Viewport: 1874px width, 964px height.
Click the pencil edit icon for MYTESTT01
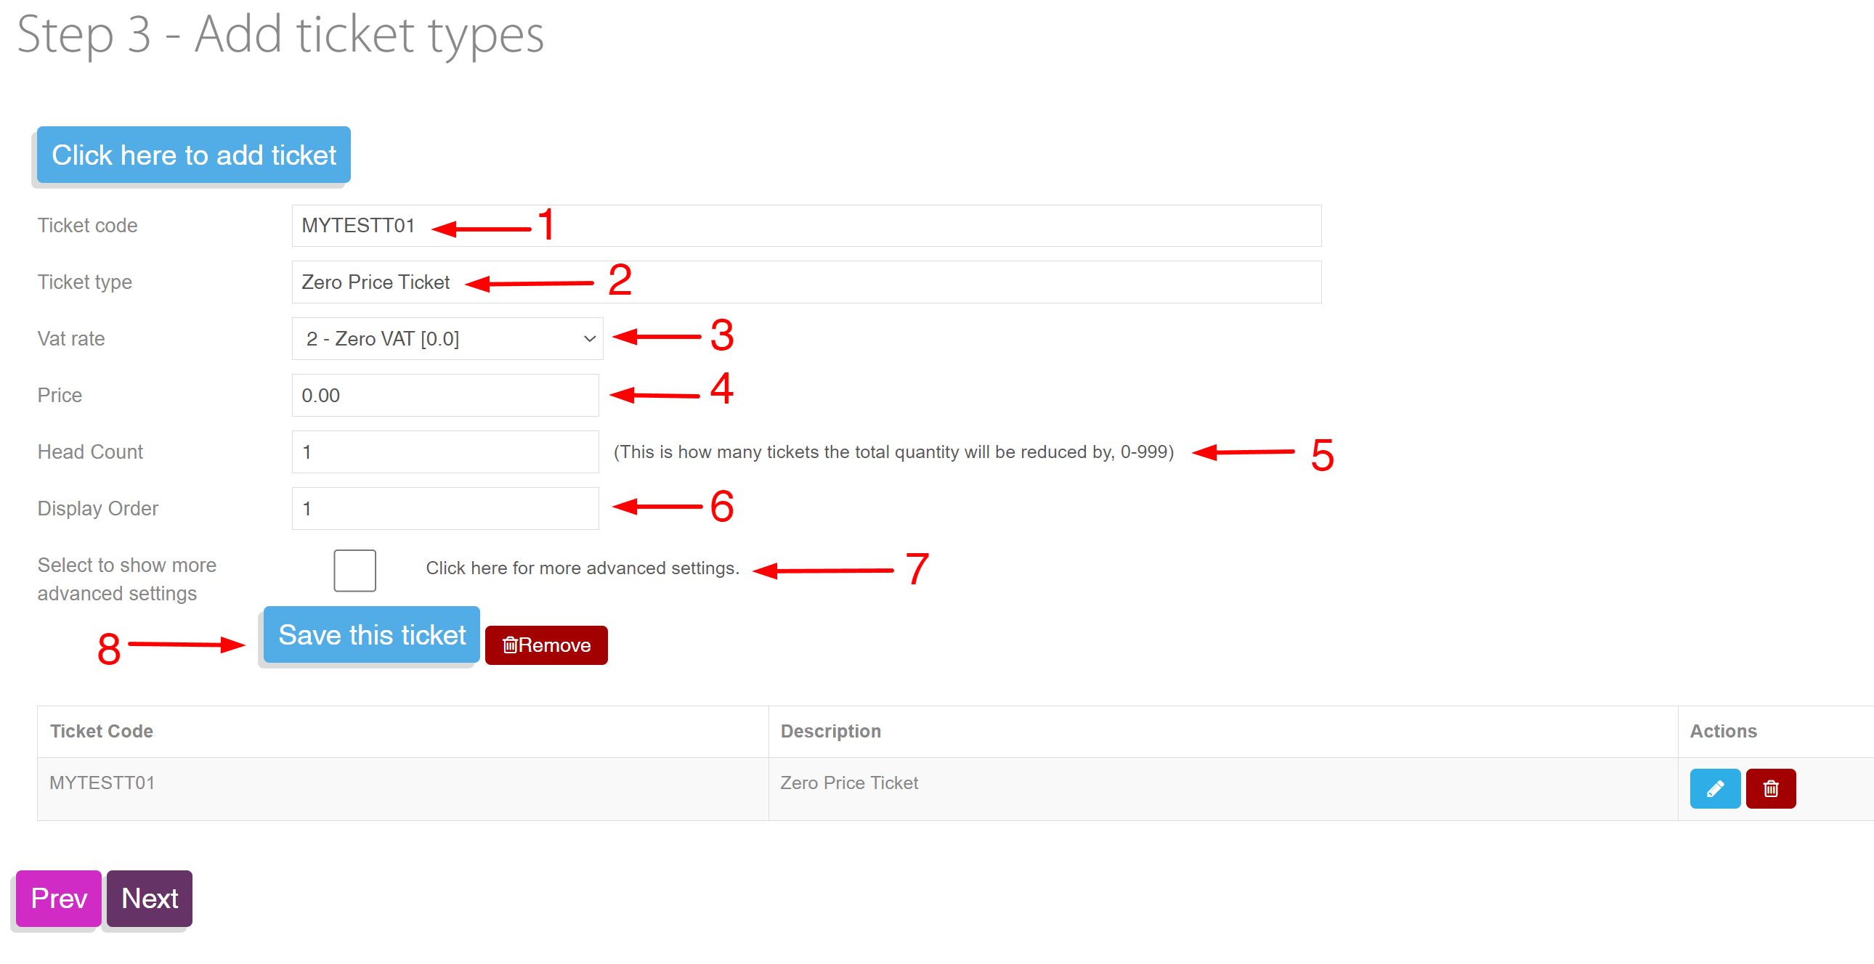coord(1714,788)
